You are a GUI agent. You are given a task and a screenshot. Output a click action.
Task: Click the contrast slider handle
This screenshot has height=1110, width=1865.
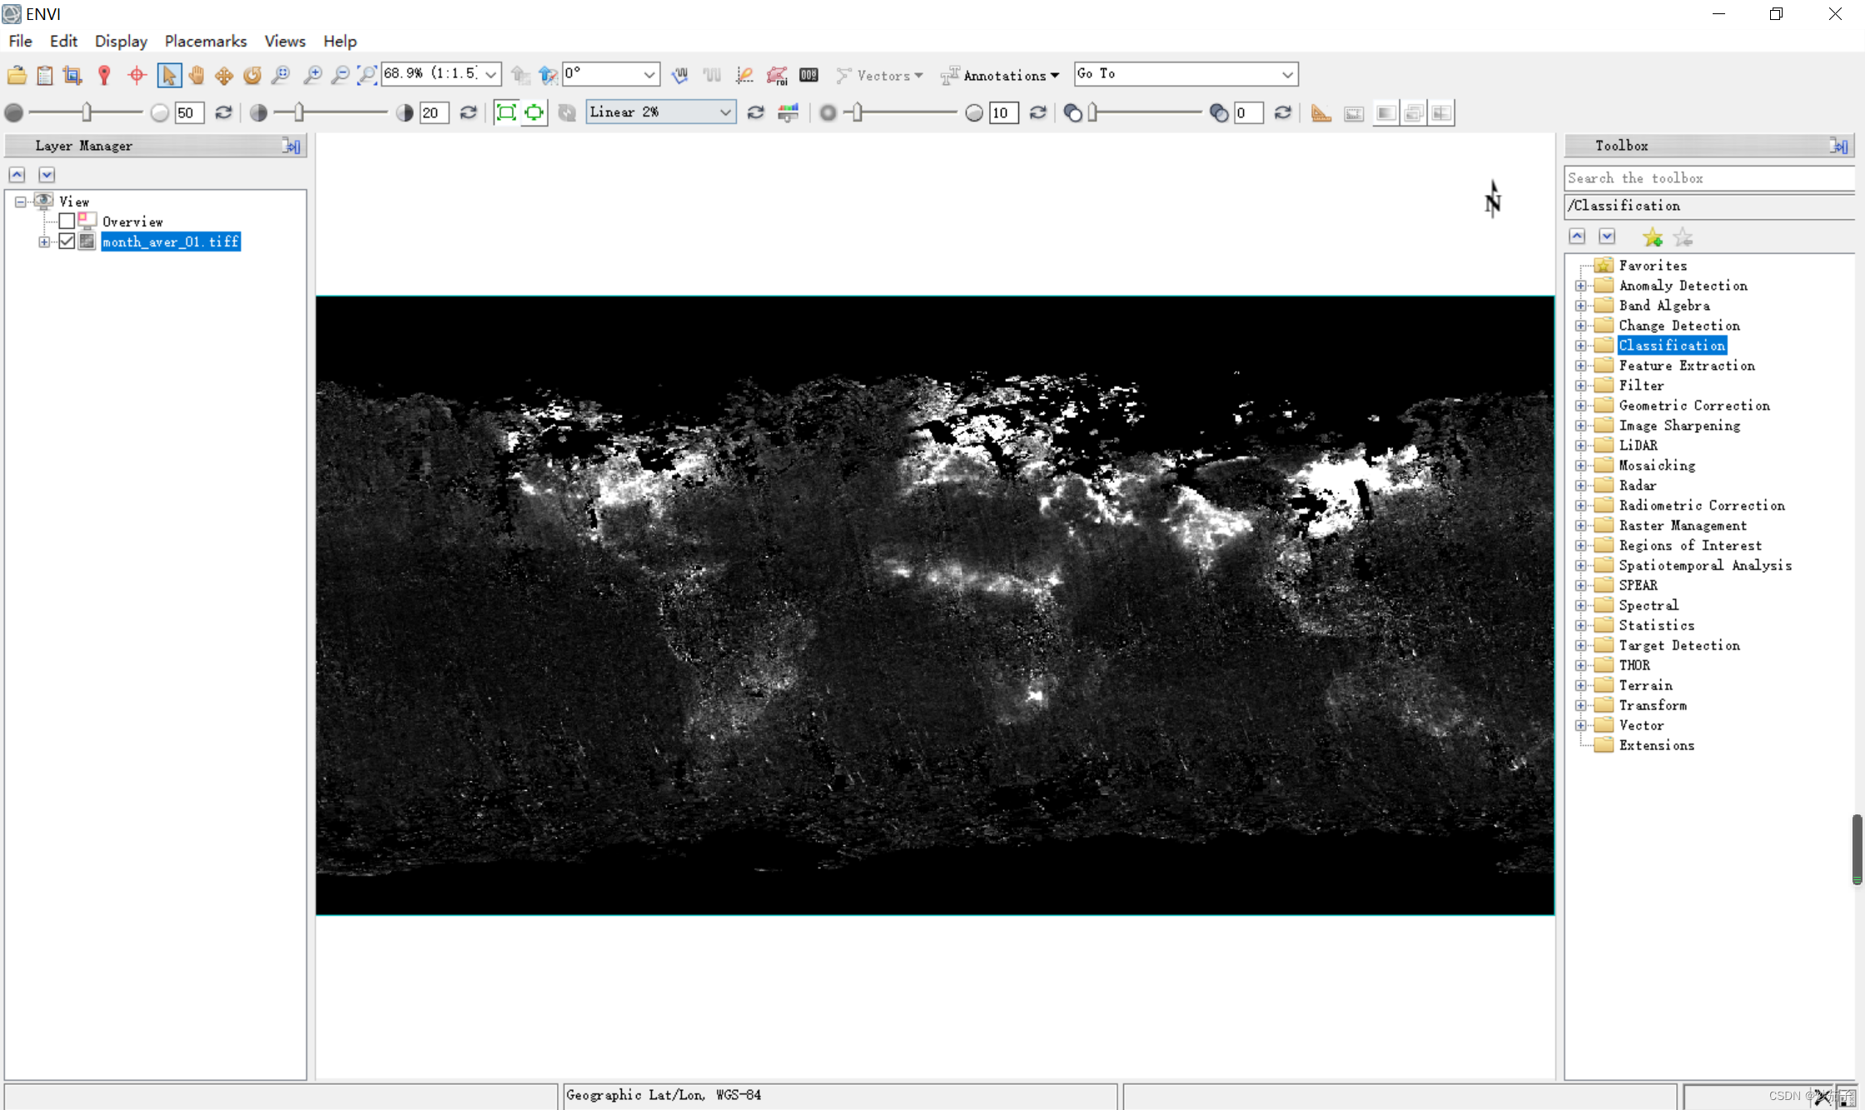click(x=299, y=112)
